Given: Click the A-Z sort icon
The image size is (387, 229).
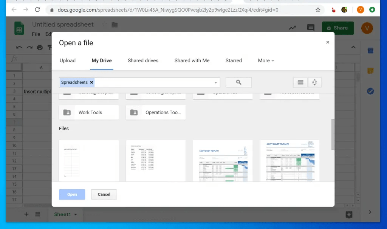Looking at the screenshot, I should tap(315, 82).
